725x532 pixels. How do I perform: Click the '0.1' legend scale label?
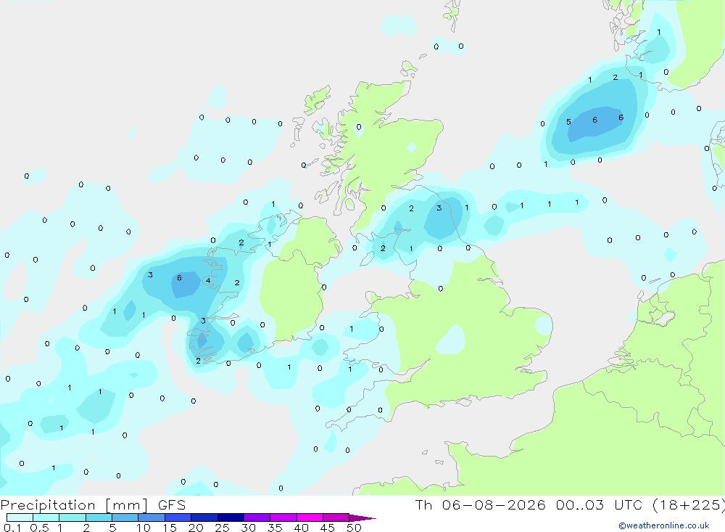tap(12, 528)
